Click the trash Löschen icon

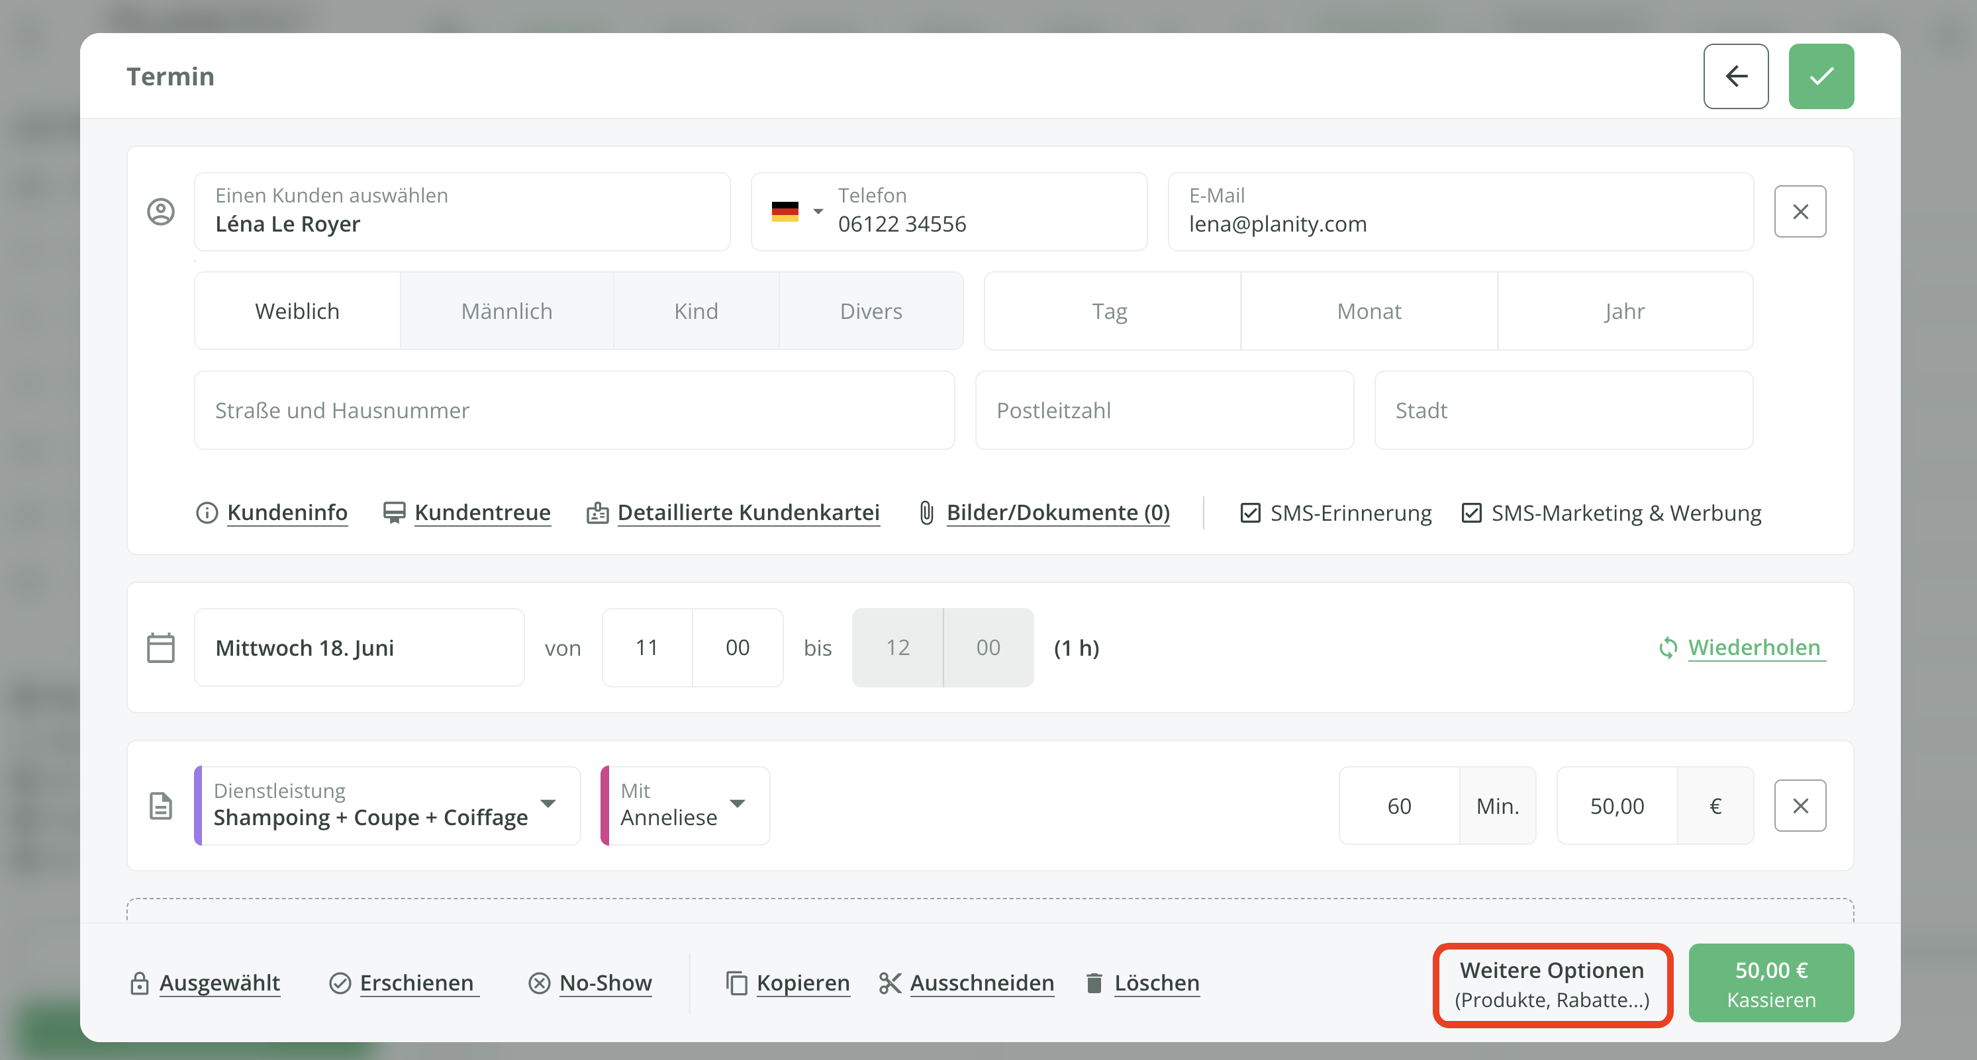coord(1094,983)
